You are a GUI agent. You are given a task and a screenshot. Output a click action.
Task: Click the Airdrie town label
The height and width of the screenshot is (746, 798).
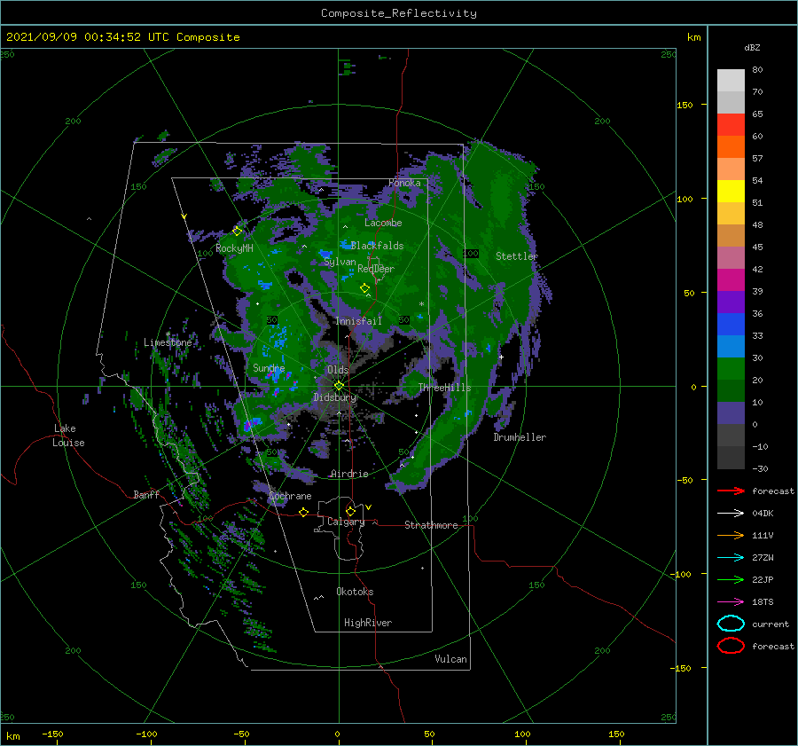click(349, 474)
